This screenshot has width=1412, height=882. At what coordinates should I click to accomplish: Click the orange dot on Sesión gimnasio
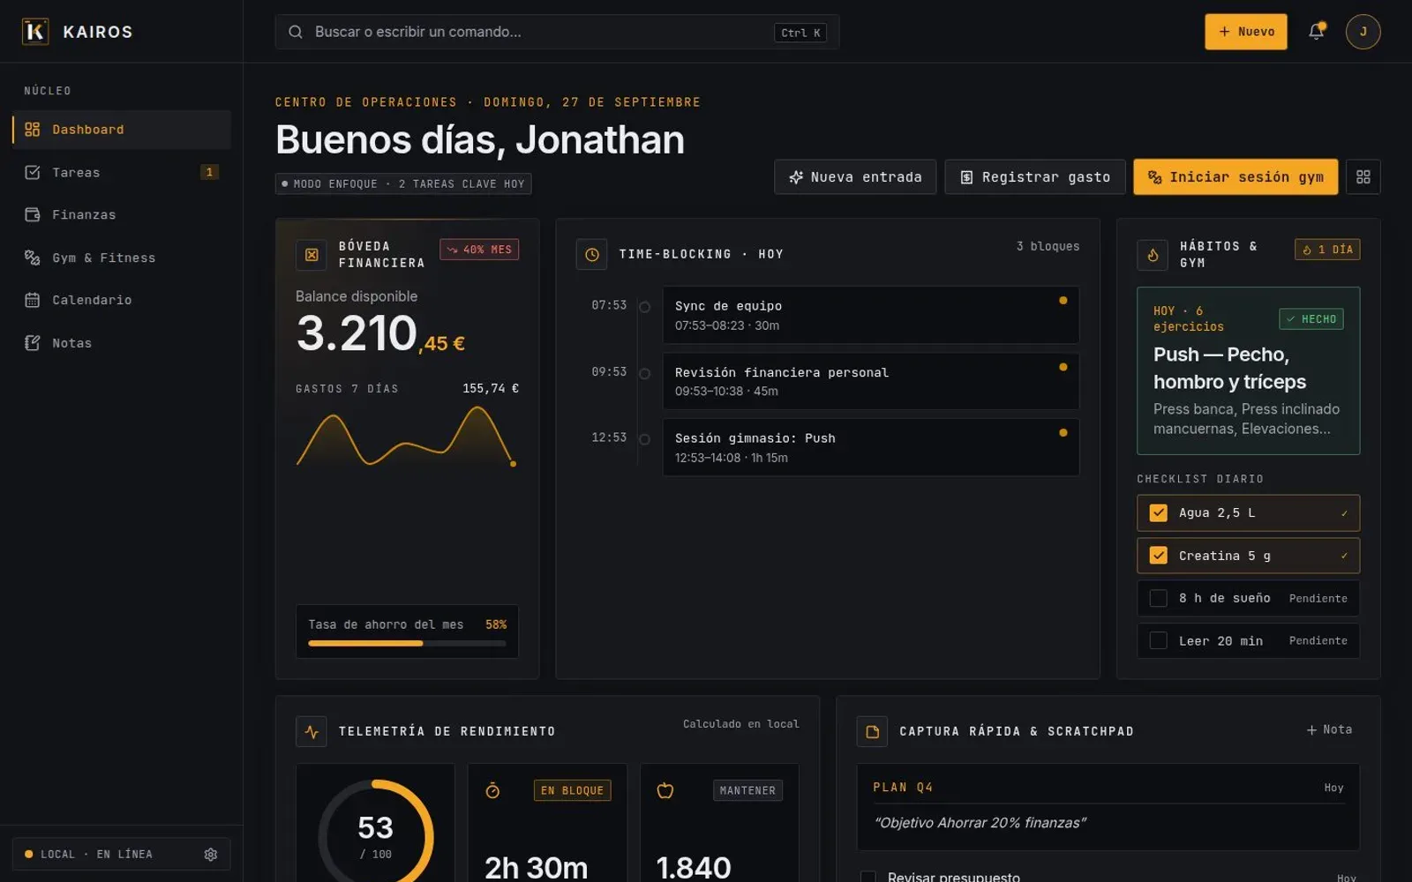(x=1063, y=433)
